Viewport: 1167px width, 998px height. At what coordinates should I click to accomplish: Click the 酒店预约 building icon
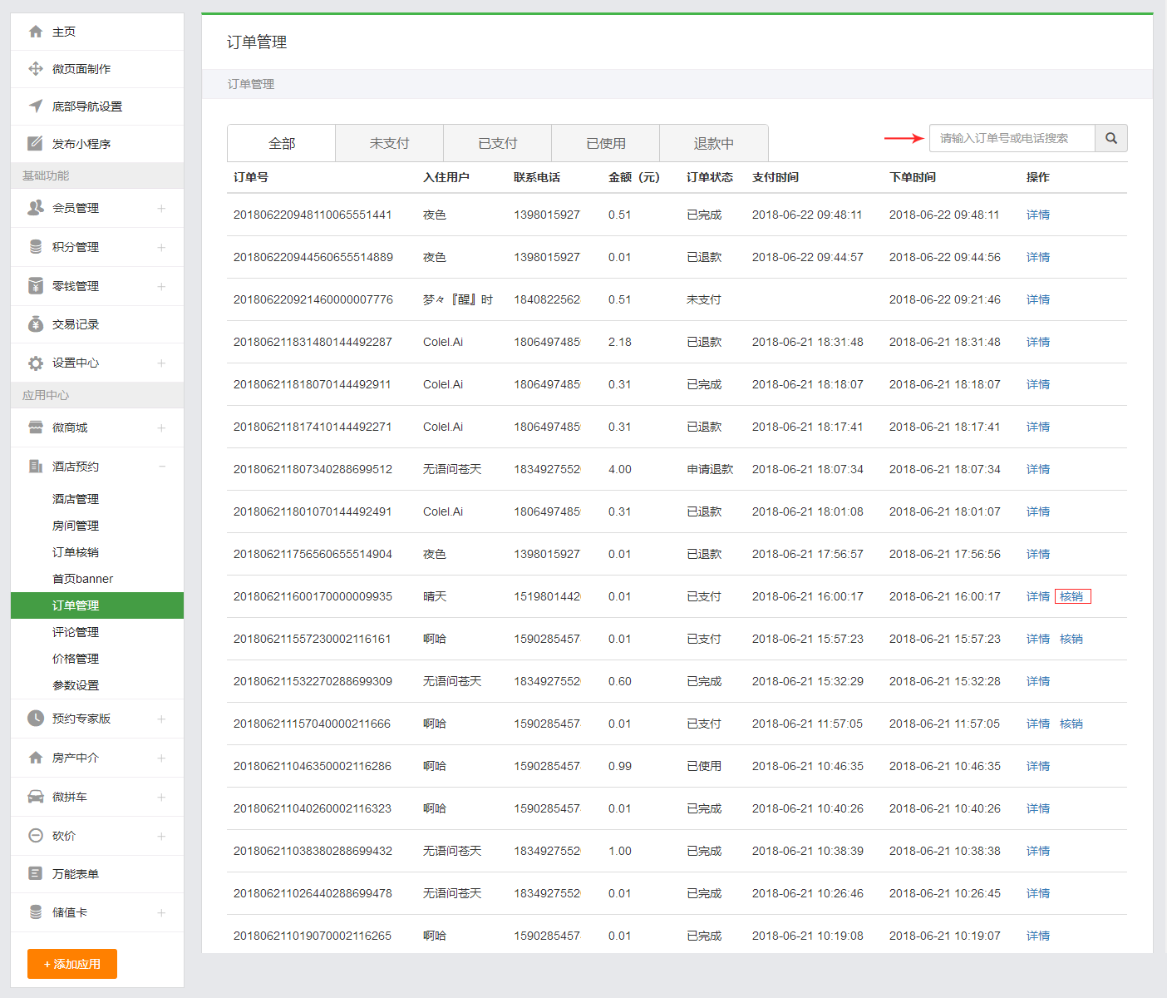click(36, 467)
